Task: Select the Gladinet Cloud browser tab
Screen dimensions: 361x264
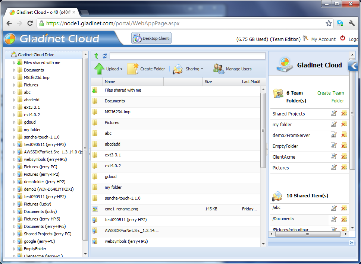Action: pyautogui.click(x=42, y=12)
